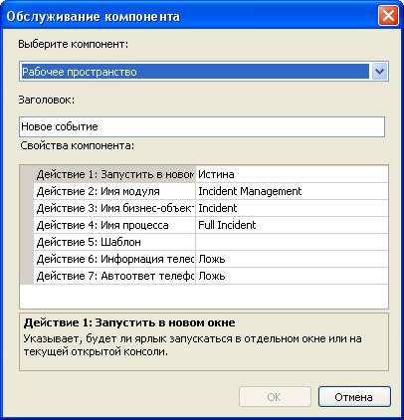The height and width of the screenshot is (420, 404).
Task: Close the Обслуживание компонента dialog
Action: [388, 16]
